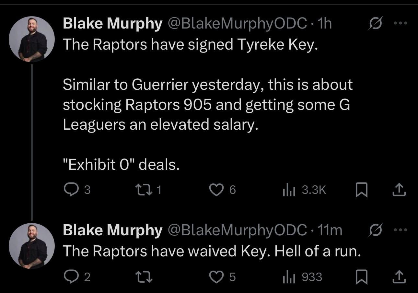
Task: Bookmark the second tweet
Action: click(x=362, y=277)
